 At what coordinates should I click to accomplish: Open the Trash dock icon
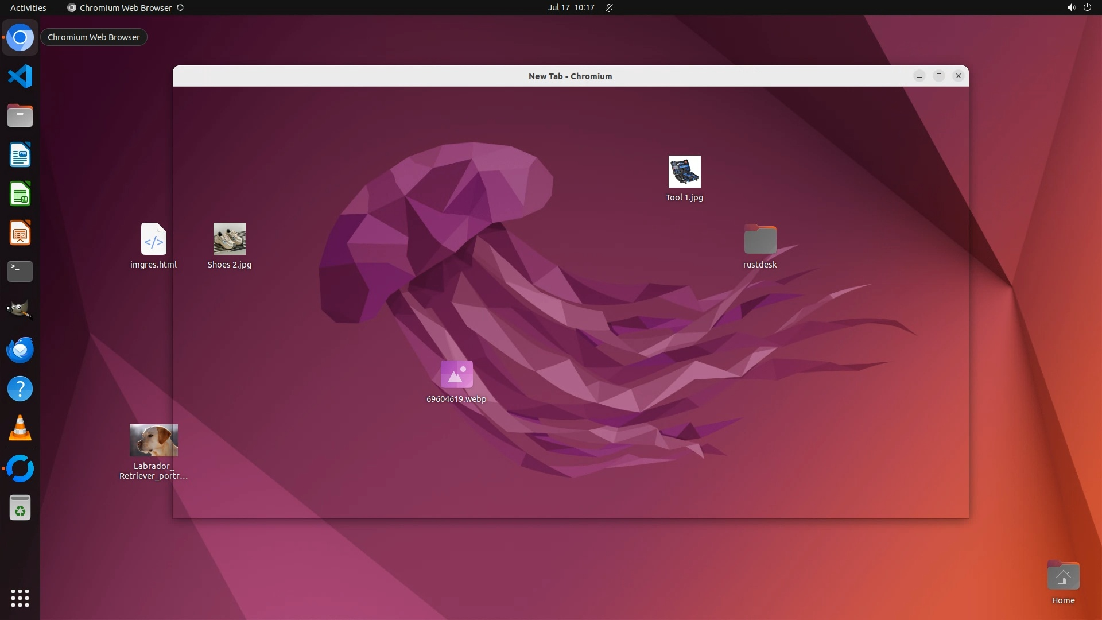[x=20, y=508]
